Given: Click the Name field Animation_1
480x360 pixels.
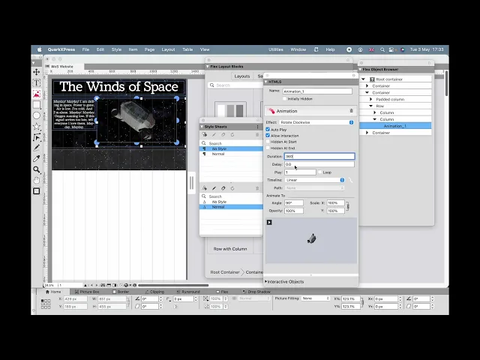Looking at the screenshot, I should [x=317, y=91].
